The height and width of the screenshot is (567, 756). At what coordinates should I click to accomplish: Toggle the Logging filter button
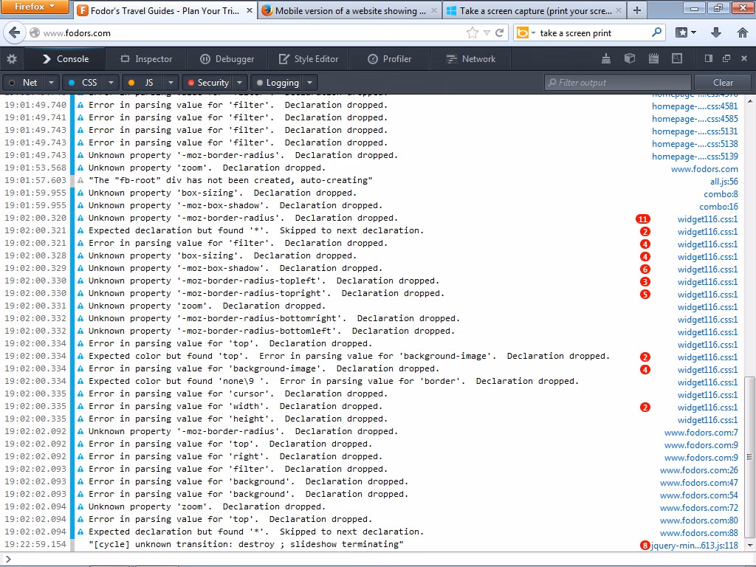[x=278, y=83]
